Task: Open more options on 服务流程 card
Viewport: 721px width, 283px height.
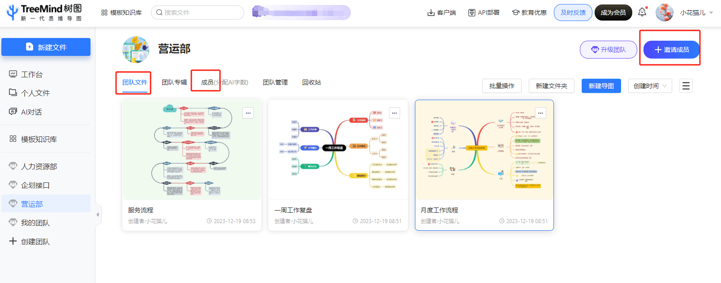Action: pos(248,113)
